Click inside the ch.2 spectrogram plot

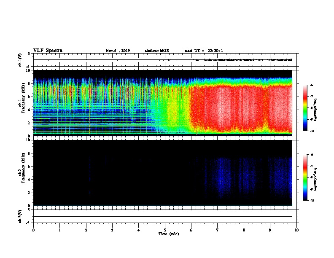tap(163, 173)
